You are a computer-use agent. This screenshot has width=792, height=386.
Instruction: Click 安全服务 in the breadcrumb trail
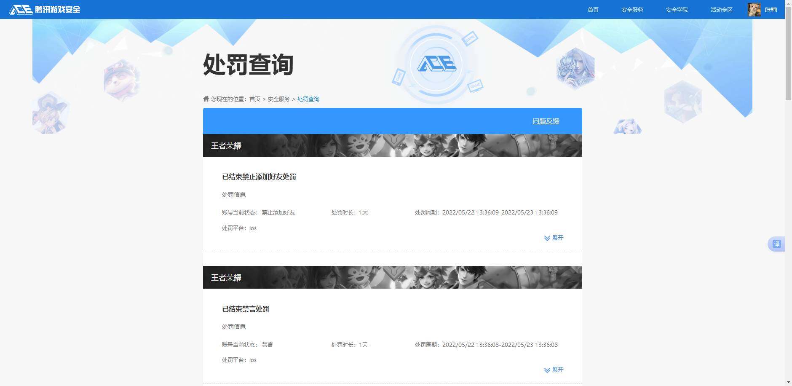(x=279, y=99)
